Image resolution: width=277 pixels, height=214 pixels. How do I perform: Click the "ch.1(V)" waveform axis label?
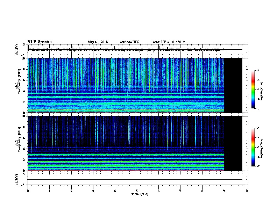[x=16, y=50]
